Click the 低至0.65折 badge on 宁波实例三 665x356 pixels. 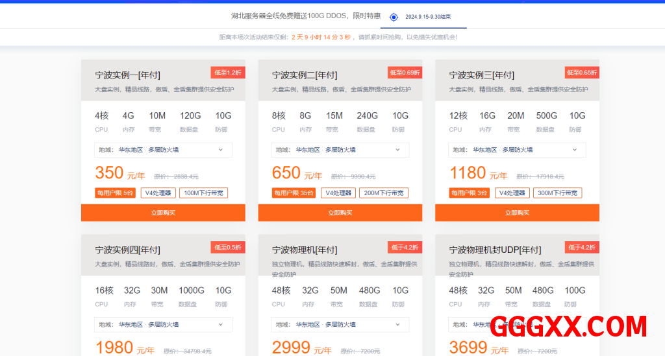(582, 72)
